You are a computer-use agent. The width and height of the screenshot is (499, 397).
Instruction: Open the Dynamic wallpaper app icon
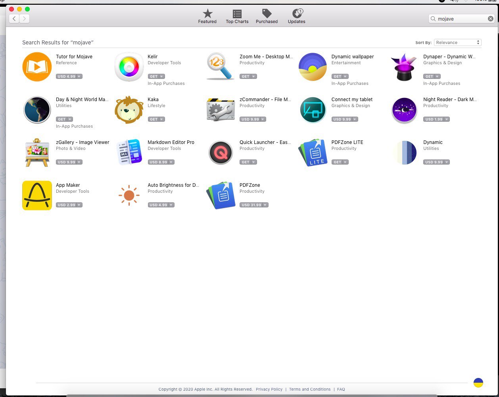point(313,67)
